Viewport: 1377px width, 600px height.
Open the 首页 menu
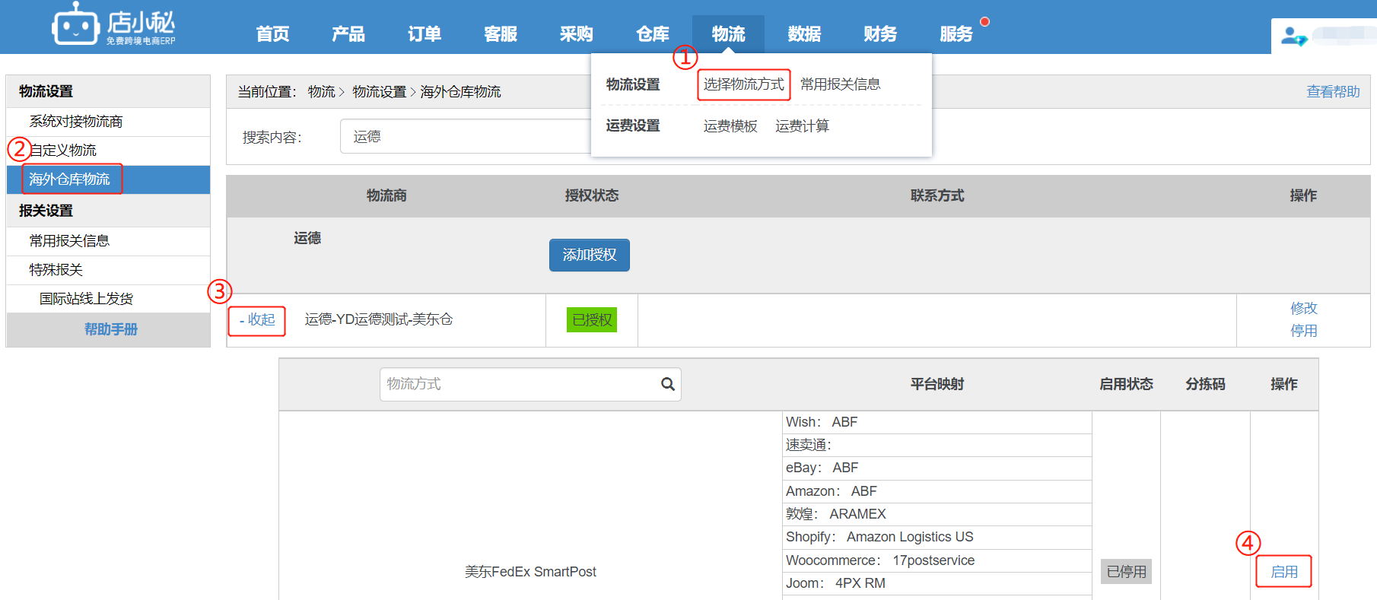coord(272,34)
